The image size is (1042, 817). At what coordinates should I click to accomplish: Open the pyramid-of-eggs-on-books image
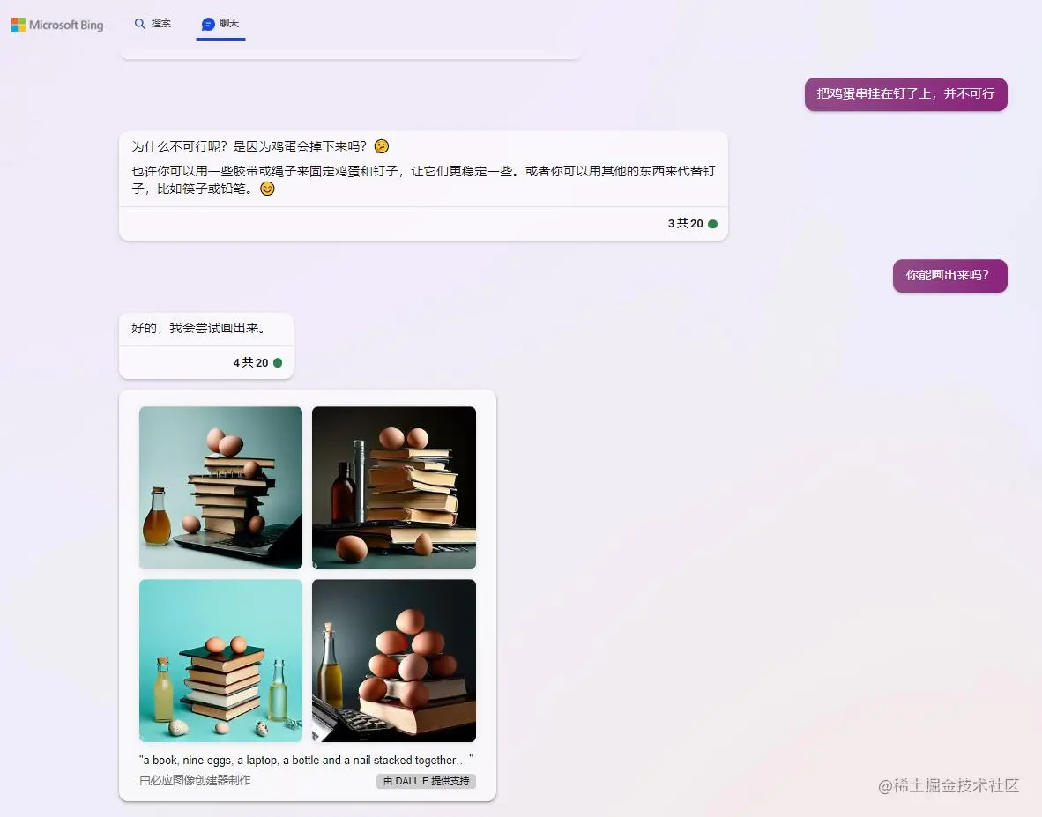coord(394,660)
